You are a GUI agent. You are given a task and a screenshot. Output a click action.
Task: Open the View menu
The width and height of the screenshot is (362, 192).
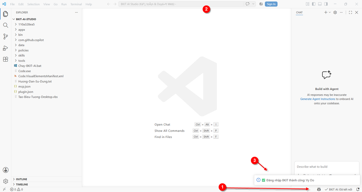tap(47, 4)
